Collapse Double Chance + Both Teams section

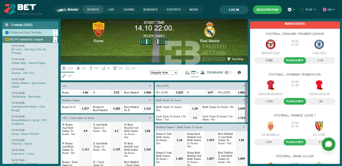click(244, 127)
